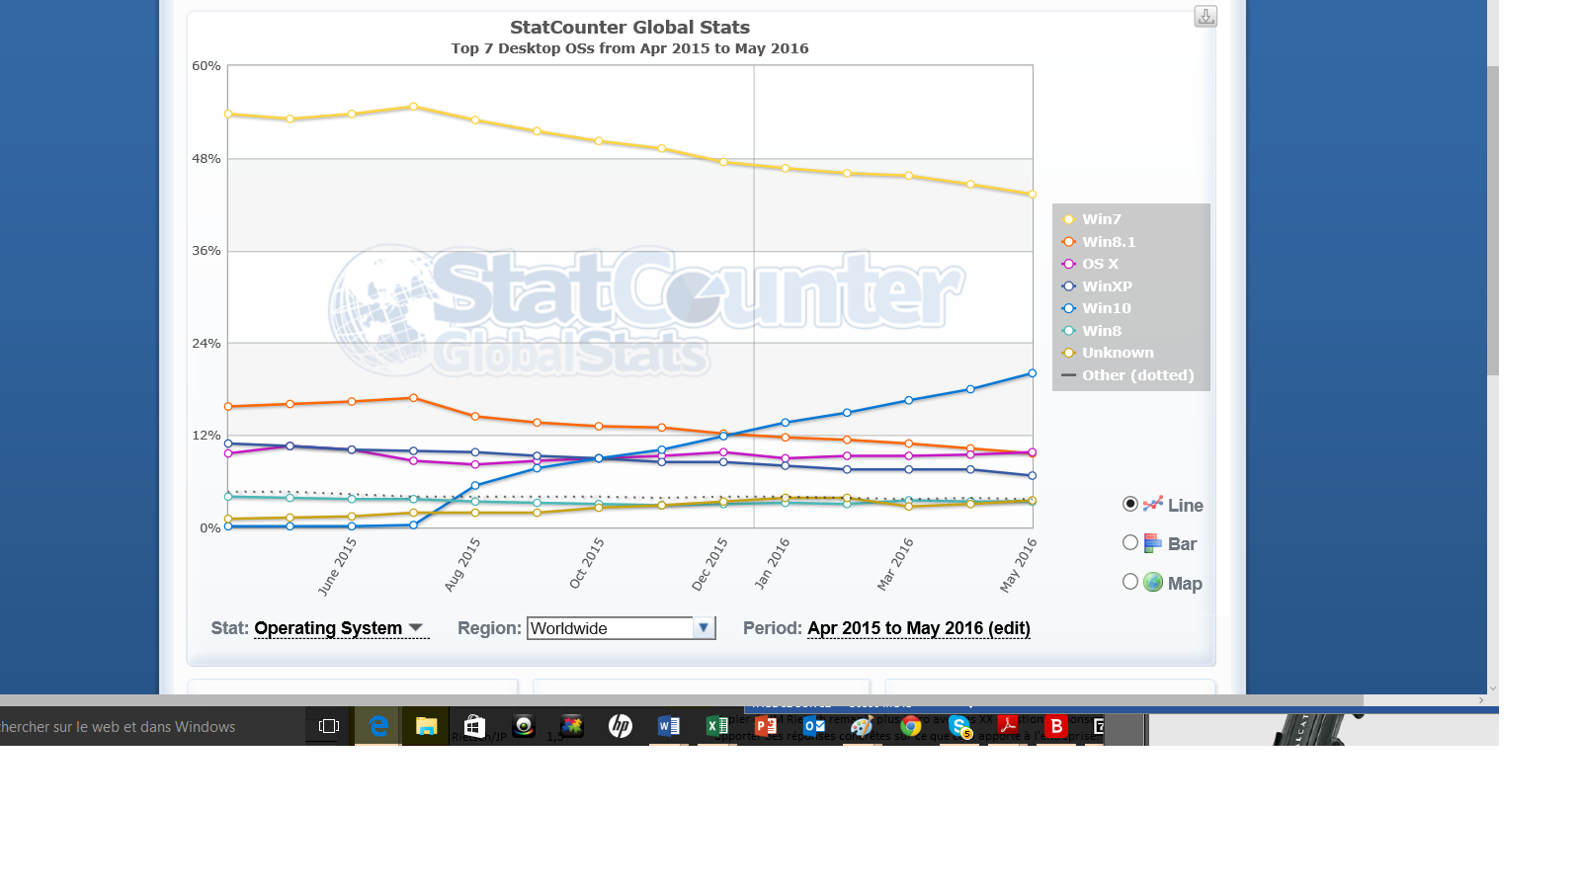Expand the Region Worldwide combo box arrow

coord(704,628)
